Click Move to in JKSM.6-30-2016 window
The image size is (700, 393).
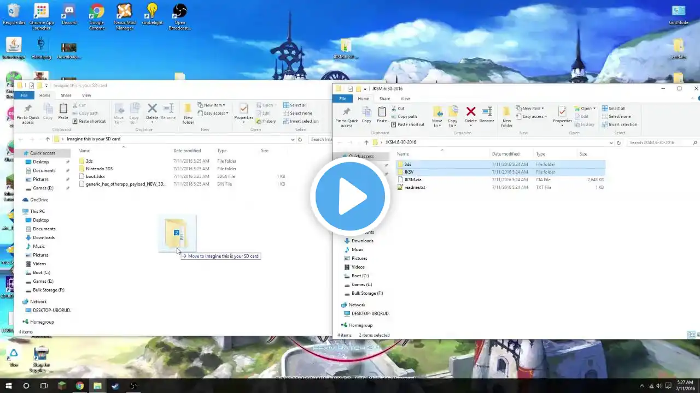tap(437, 117)
